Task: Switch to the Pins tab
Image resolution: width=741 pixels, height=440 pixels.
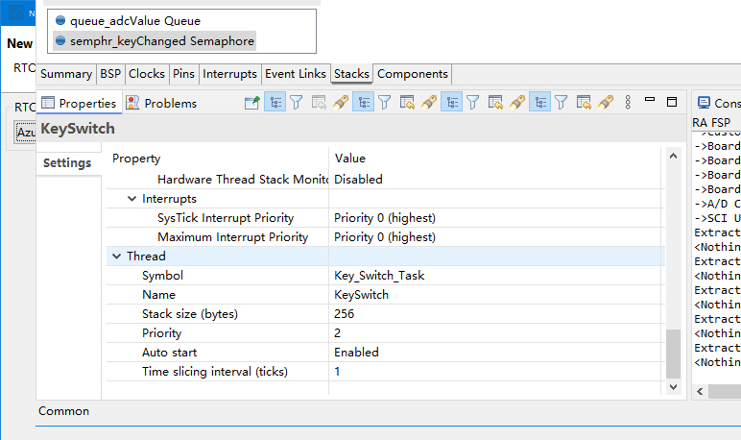Action: 183,74
